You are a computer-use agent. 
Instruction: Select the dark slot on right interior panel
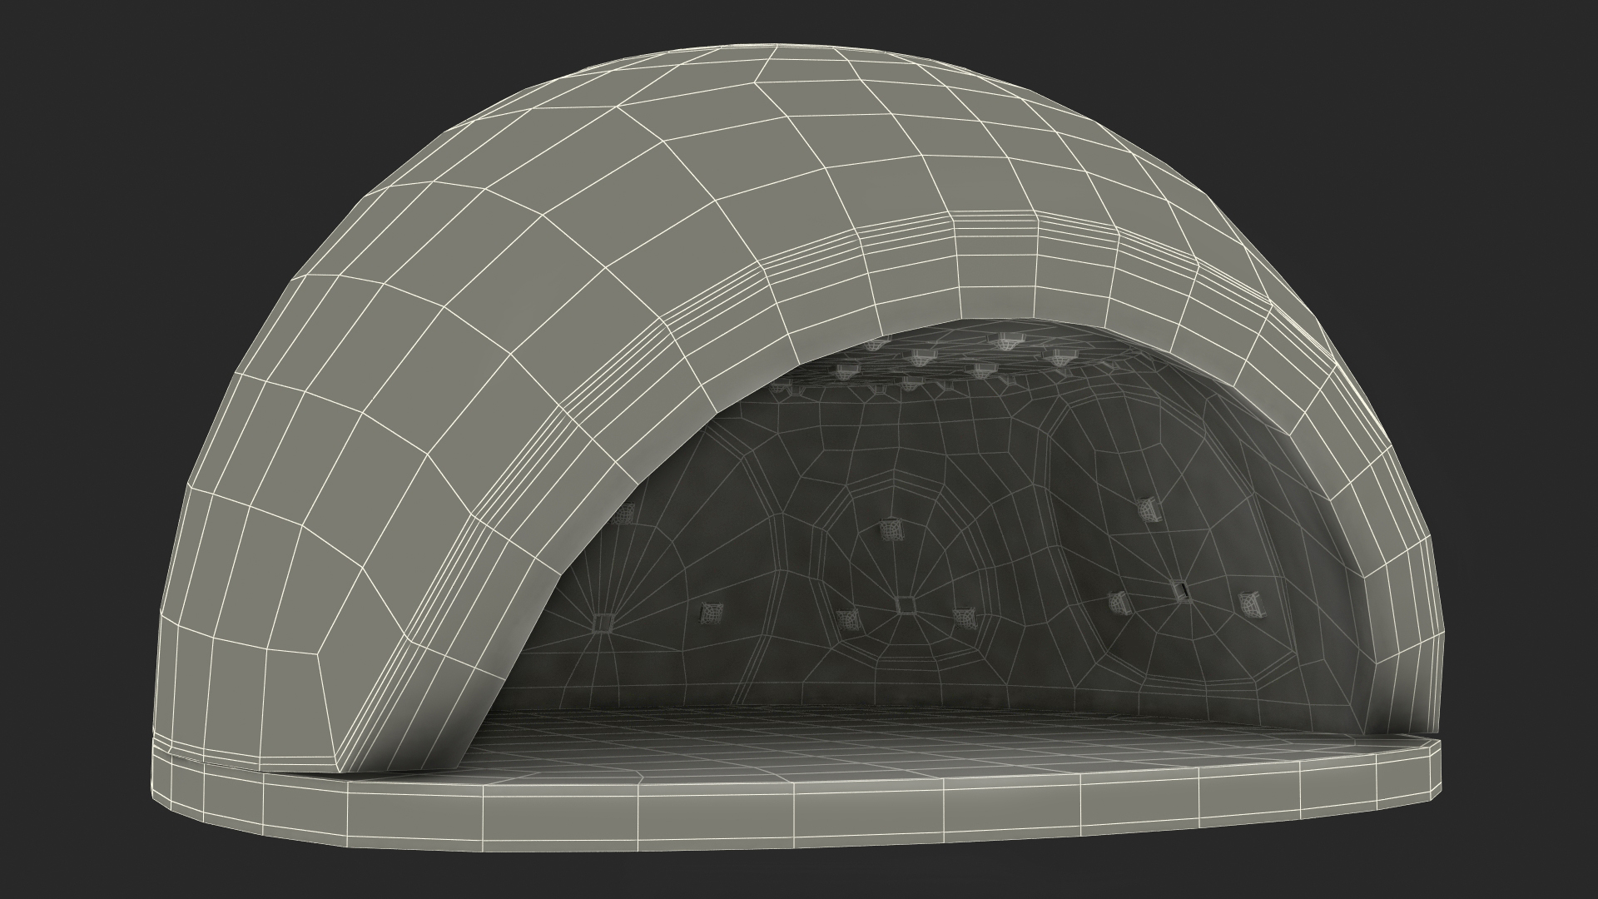point(1180,590)
